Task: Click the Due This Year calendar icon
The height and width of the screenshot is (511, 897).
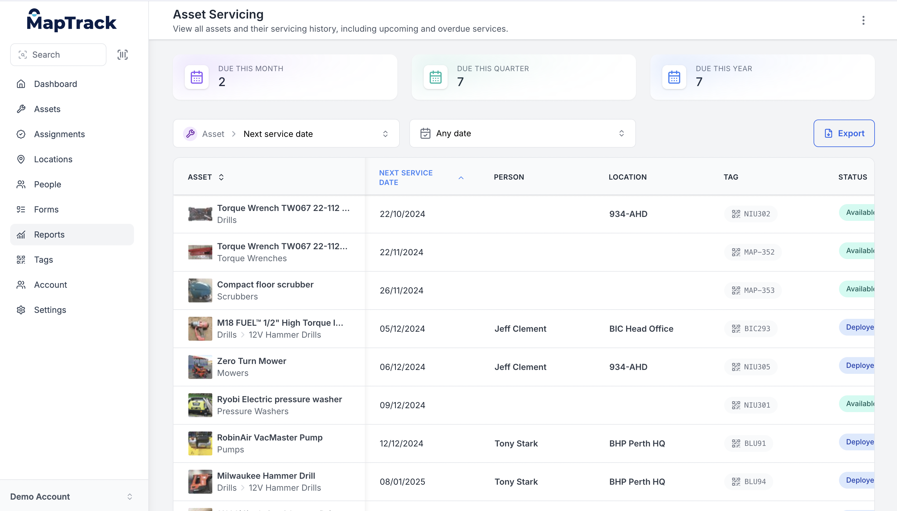Action: pos(674,77)
